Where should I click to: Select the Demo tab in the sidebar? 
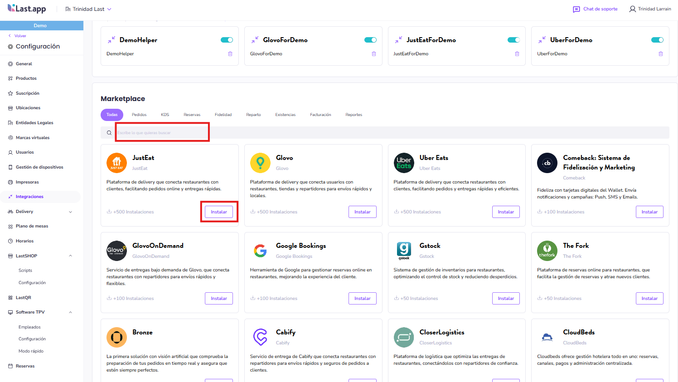pyautogui.click(x=40, y=25)
